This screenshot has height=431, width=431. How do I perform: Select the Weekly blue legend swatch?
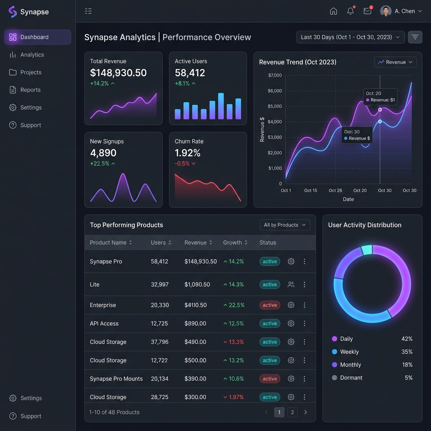[335, 352]
